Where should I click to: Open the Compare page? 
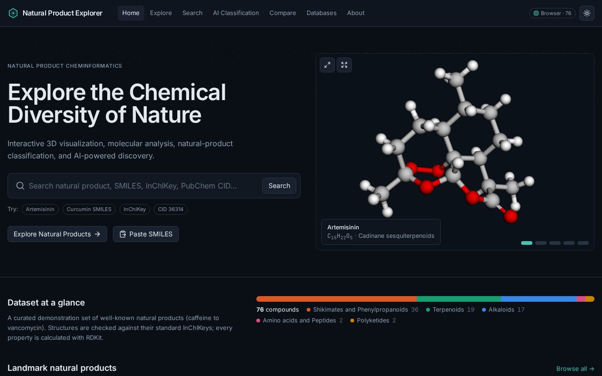pyautogui.click(x=283, y=13)
